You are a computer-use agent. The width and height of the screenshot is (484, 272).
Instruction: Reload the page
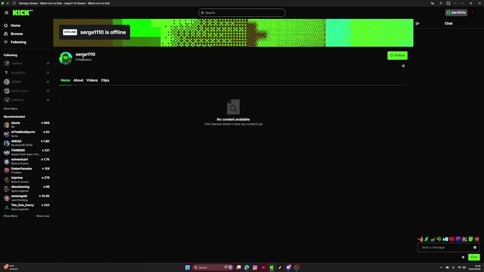coord(14,3)
